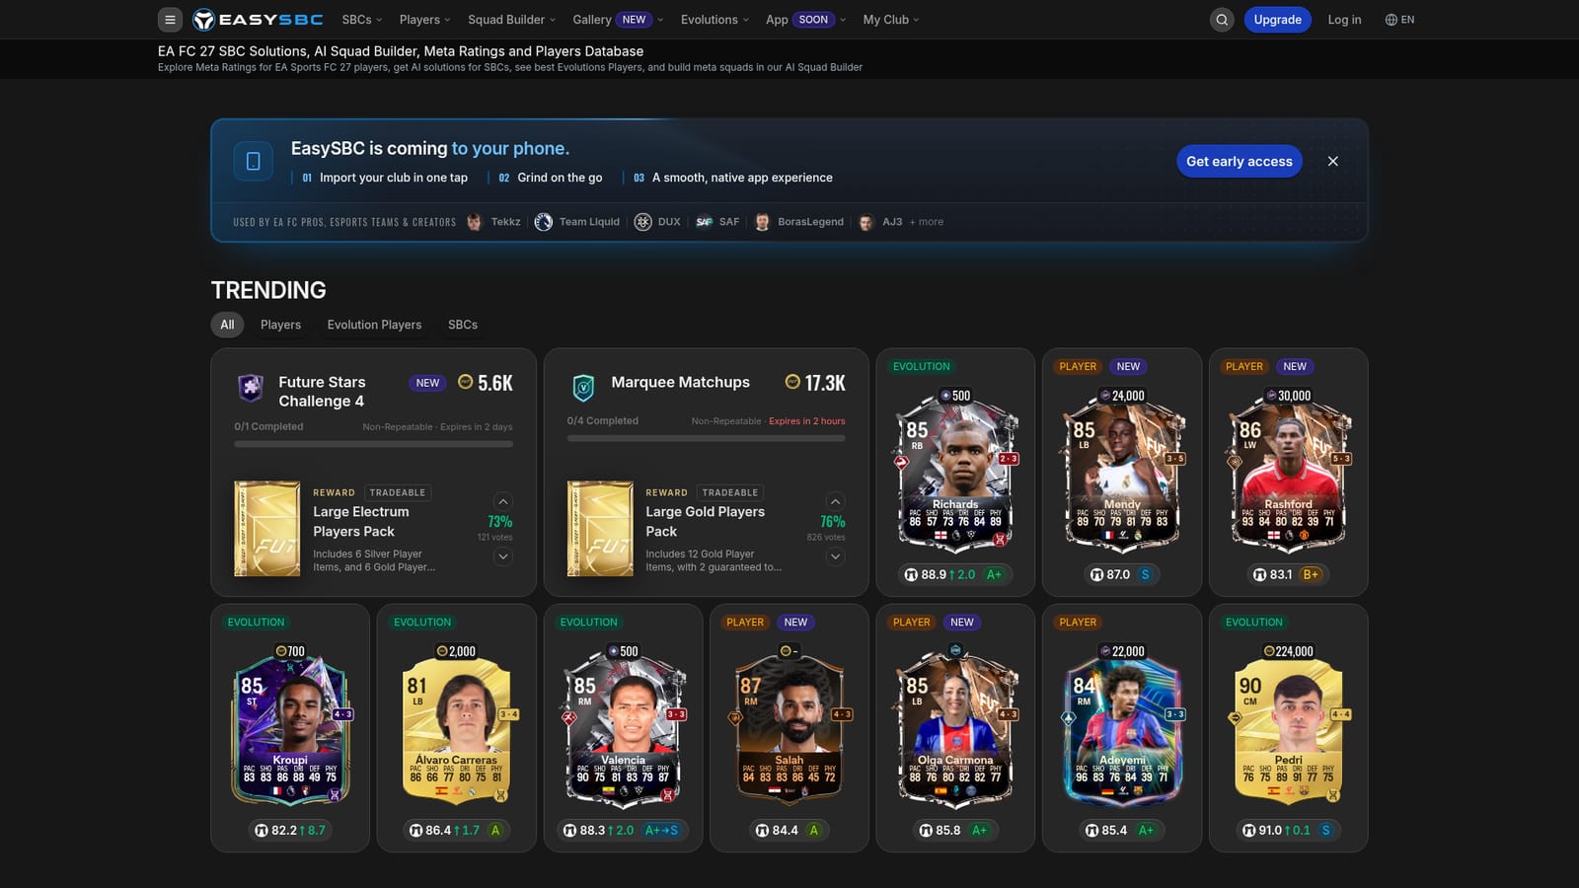The width and height of the screenshot is (1579, 888).
Task: Expand the My Club dropdown
Action: pyautogui.click(x=891, y=20)
